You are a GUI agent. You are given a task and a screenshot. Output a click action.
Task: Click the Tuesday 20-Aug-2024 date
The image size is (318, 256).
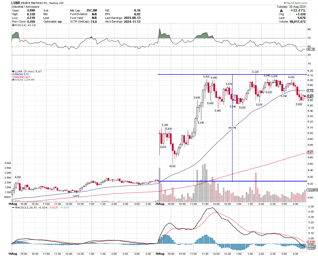291,7
